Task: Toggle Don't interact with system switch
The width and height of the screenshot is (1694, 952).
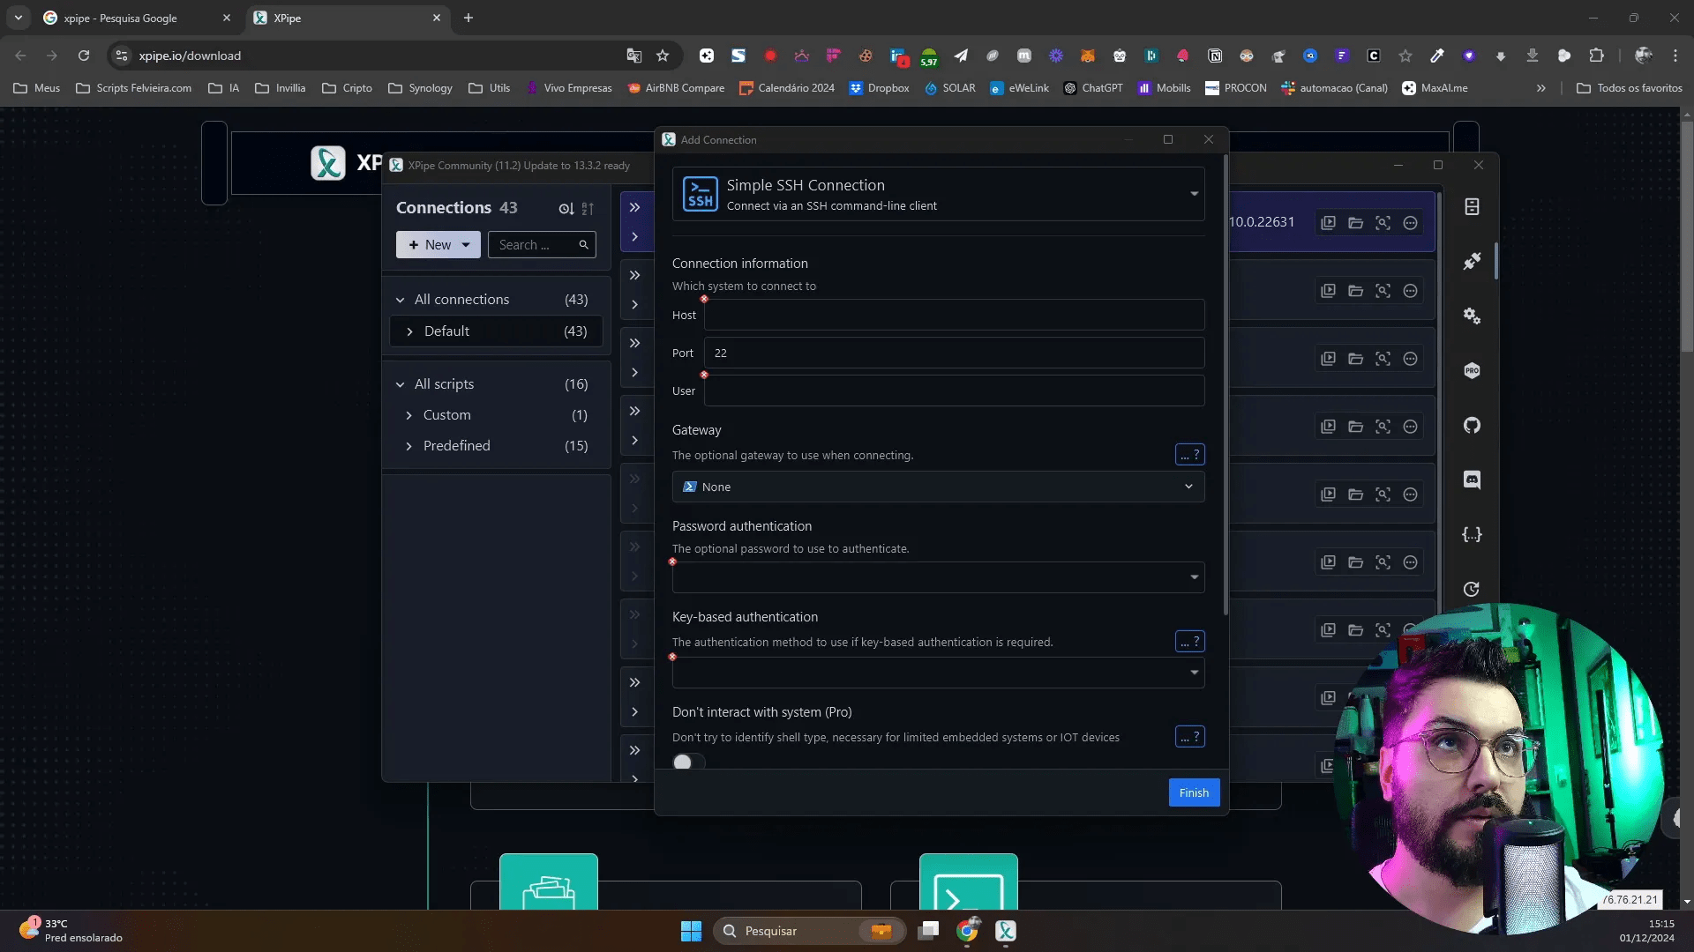Action: click(x=688, y=762)
